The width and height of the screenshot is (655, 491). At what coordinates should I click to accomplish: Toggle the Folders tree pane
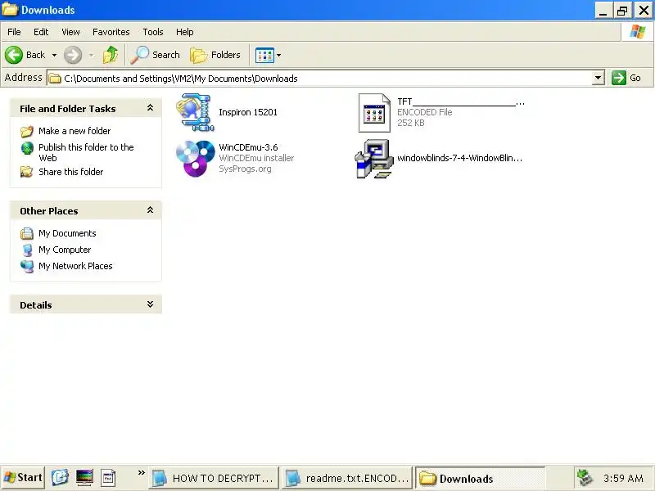click(215, 55)
